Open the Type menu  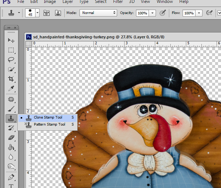(84, 2)
